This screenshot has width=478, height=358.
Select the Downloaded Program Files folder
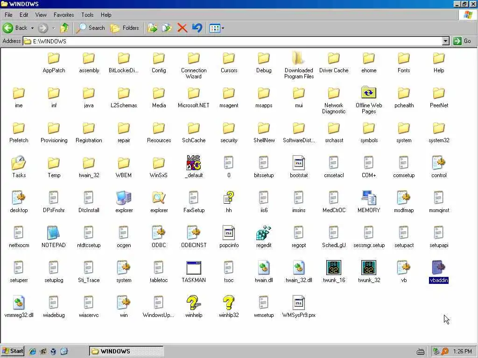(x=299, y=58)
